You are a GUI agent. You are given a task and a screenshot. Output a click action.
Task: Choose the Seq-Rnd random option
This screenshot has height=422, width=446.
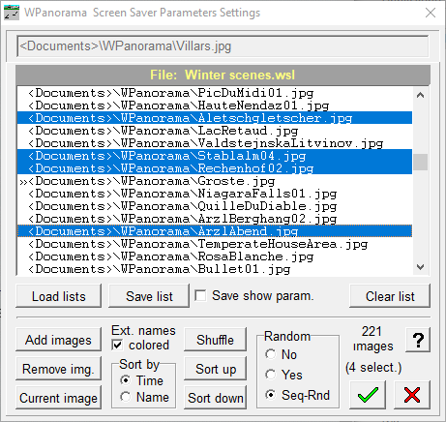[270, 395]
